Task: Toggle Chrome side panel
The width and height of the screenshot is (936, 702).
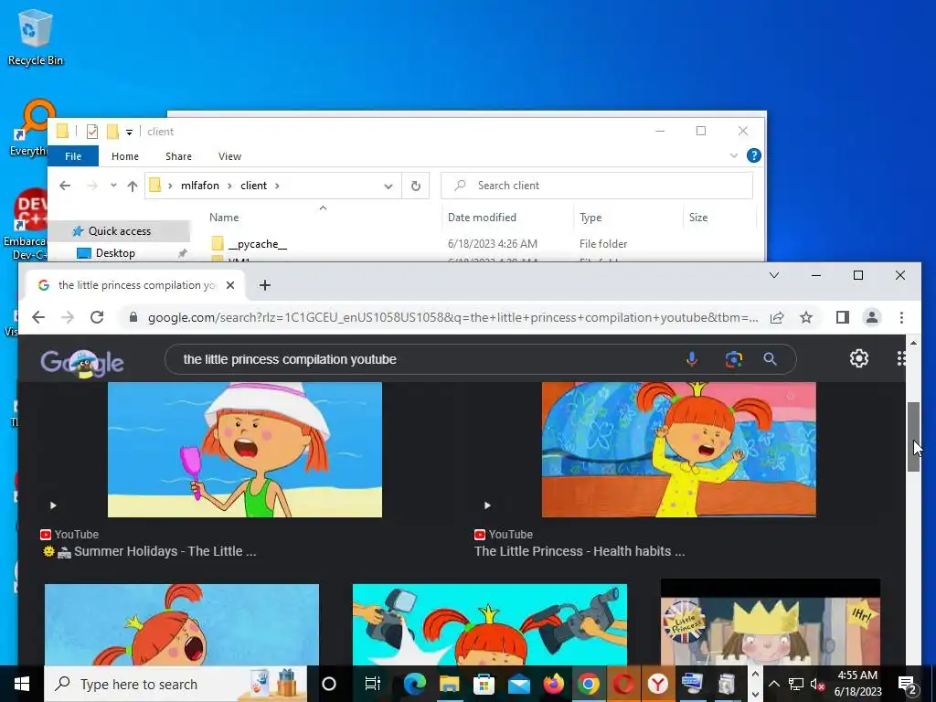Action: [x=842, y=317]
